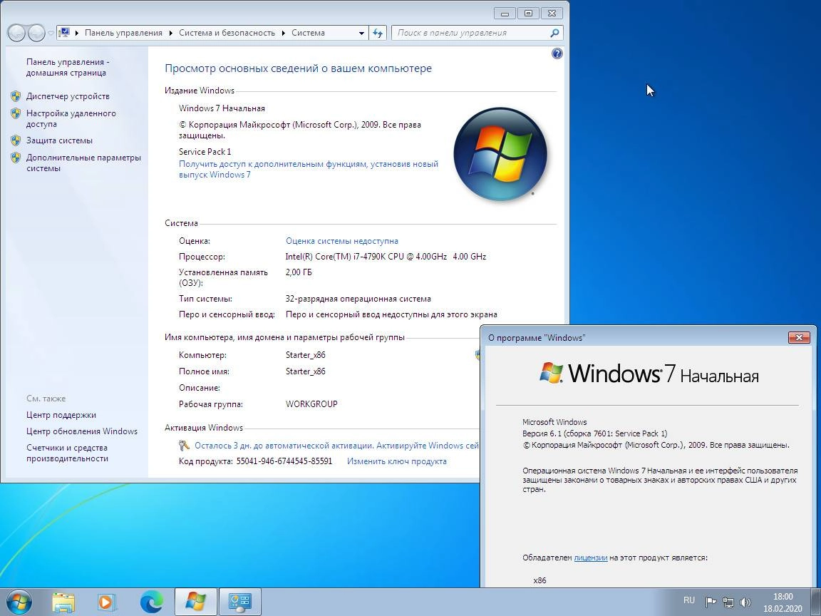This screenshot has height=616, width=821.
Task: Click shield icon next to Защита системы
Action: (16, 140)
